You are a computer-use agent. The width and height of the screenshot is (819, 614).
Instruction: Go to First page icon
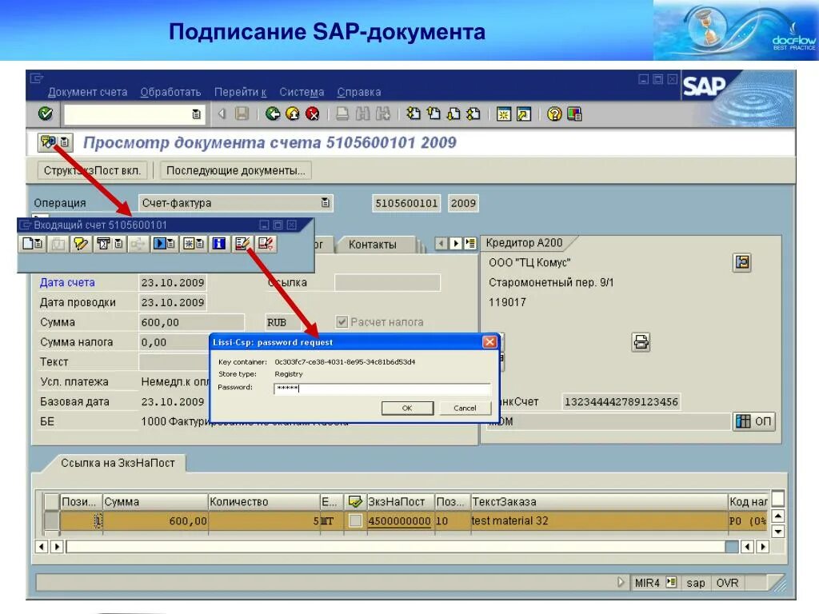click(x=413, y=114)
